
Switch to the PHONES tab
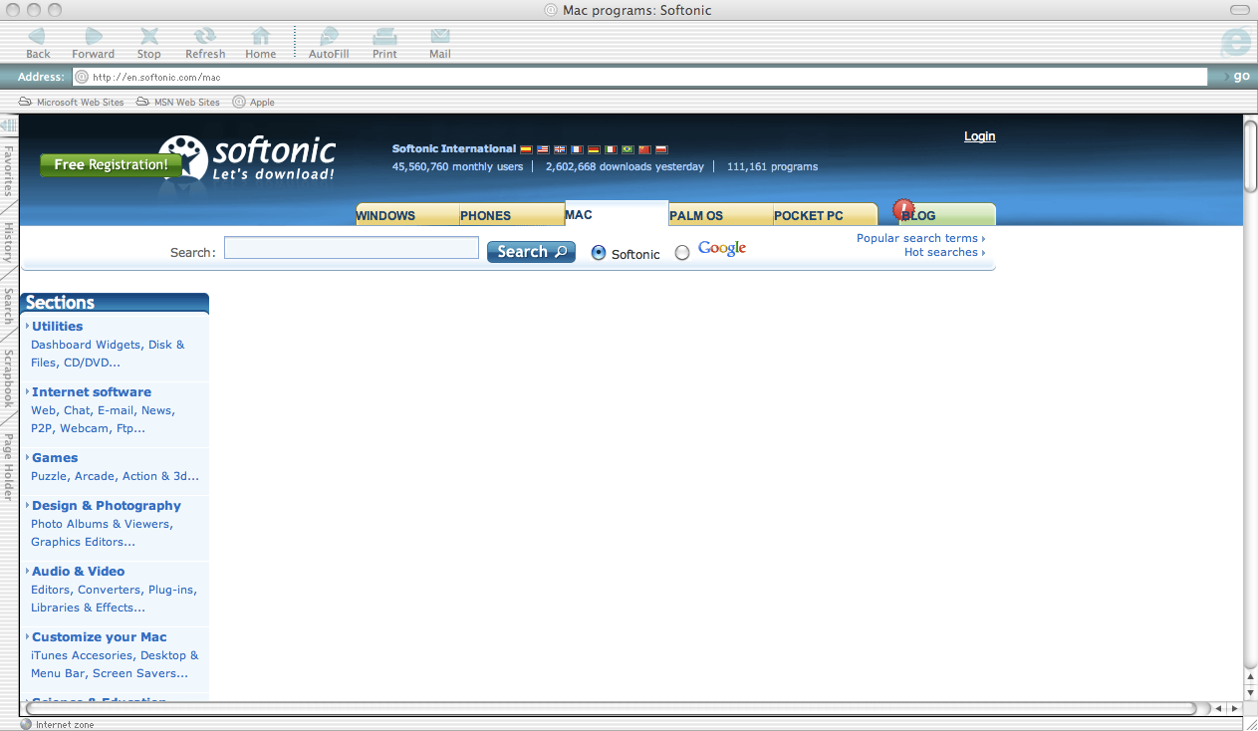pyautogui.click(x=512, y=215)
